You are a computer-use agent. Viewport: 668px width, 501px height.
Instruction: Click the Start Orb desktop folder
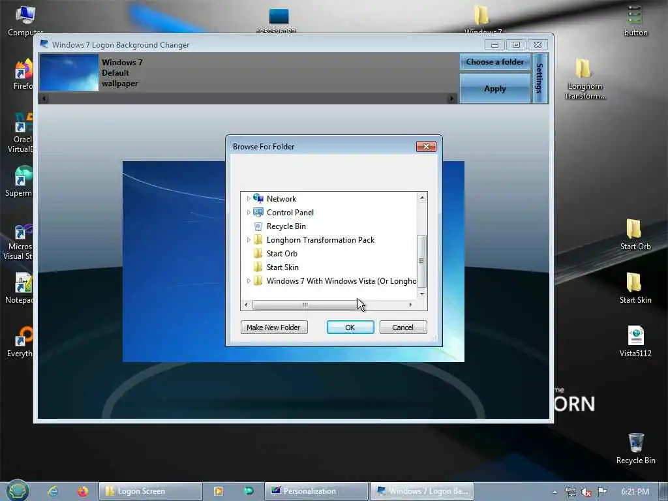tap(635, 234)
